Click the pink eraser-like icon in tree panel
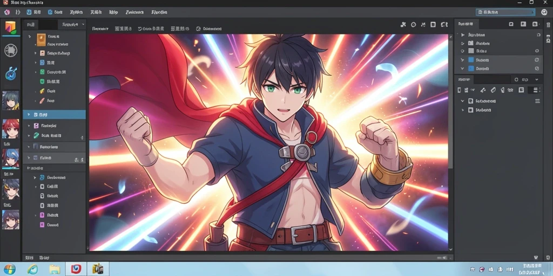This screenshot has width=553, height=276. tap(42, 100)
